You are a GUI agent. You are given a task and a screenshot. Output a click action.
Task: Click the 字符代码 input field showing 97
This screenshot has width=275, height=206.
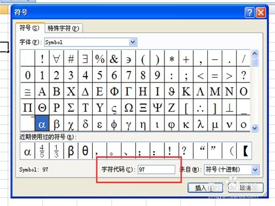click(x=156, y=169)
